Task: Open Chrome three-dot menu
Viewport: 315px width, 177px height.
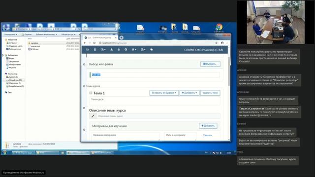Action: pyautogui.click(x=227, y=43)
